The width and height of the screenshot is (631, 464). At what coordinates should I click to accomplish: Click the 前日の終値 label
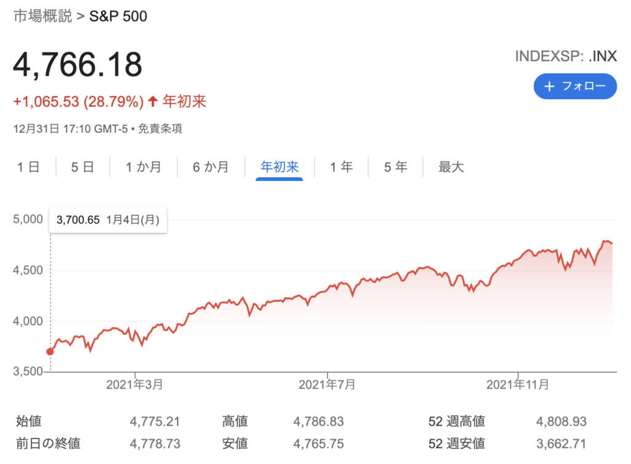[48, 444]
